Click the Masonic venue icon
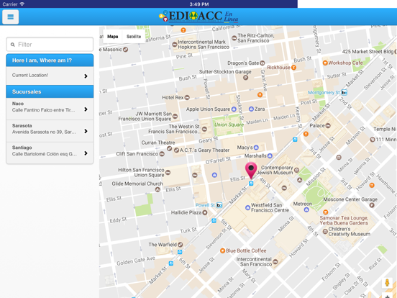The width and height of the screenshot is (397, 298). 125,50
